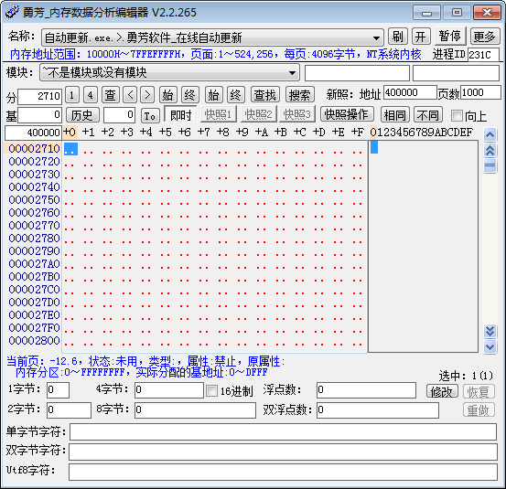Click the 修改 modify button
Screen dimensions: 506x489
pos(442,391)
